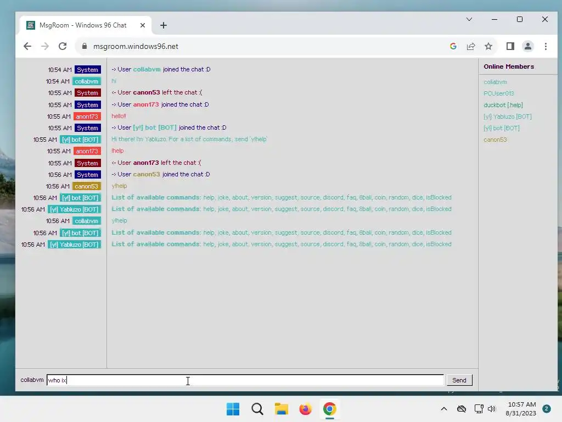
Task: Click the chat message input field
Action: [x=245, y=380]
